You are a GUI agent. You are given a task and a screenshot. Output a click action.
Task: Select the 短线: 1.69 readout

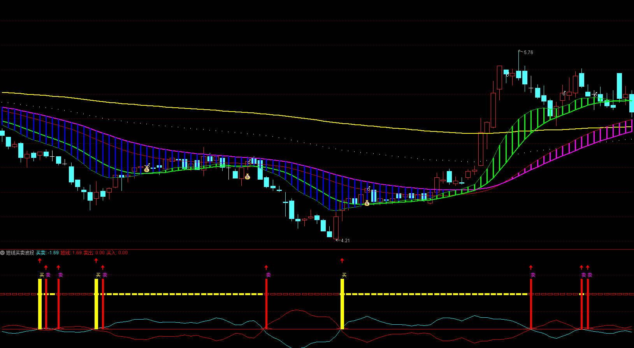[x=71, y=253]
